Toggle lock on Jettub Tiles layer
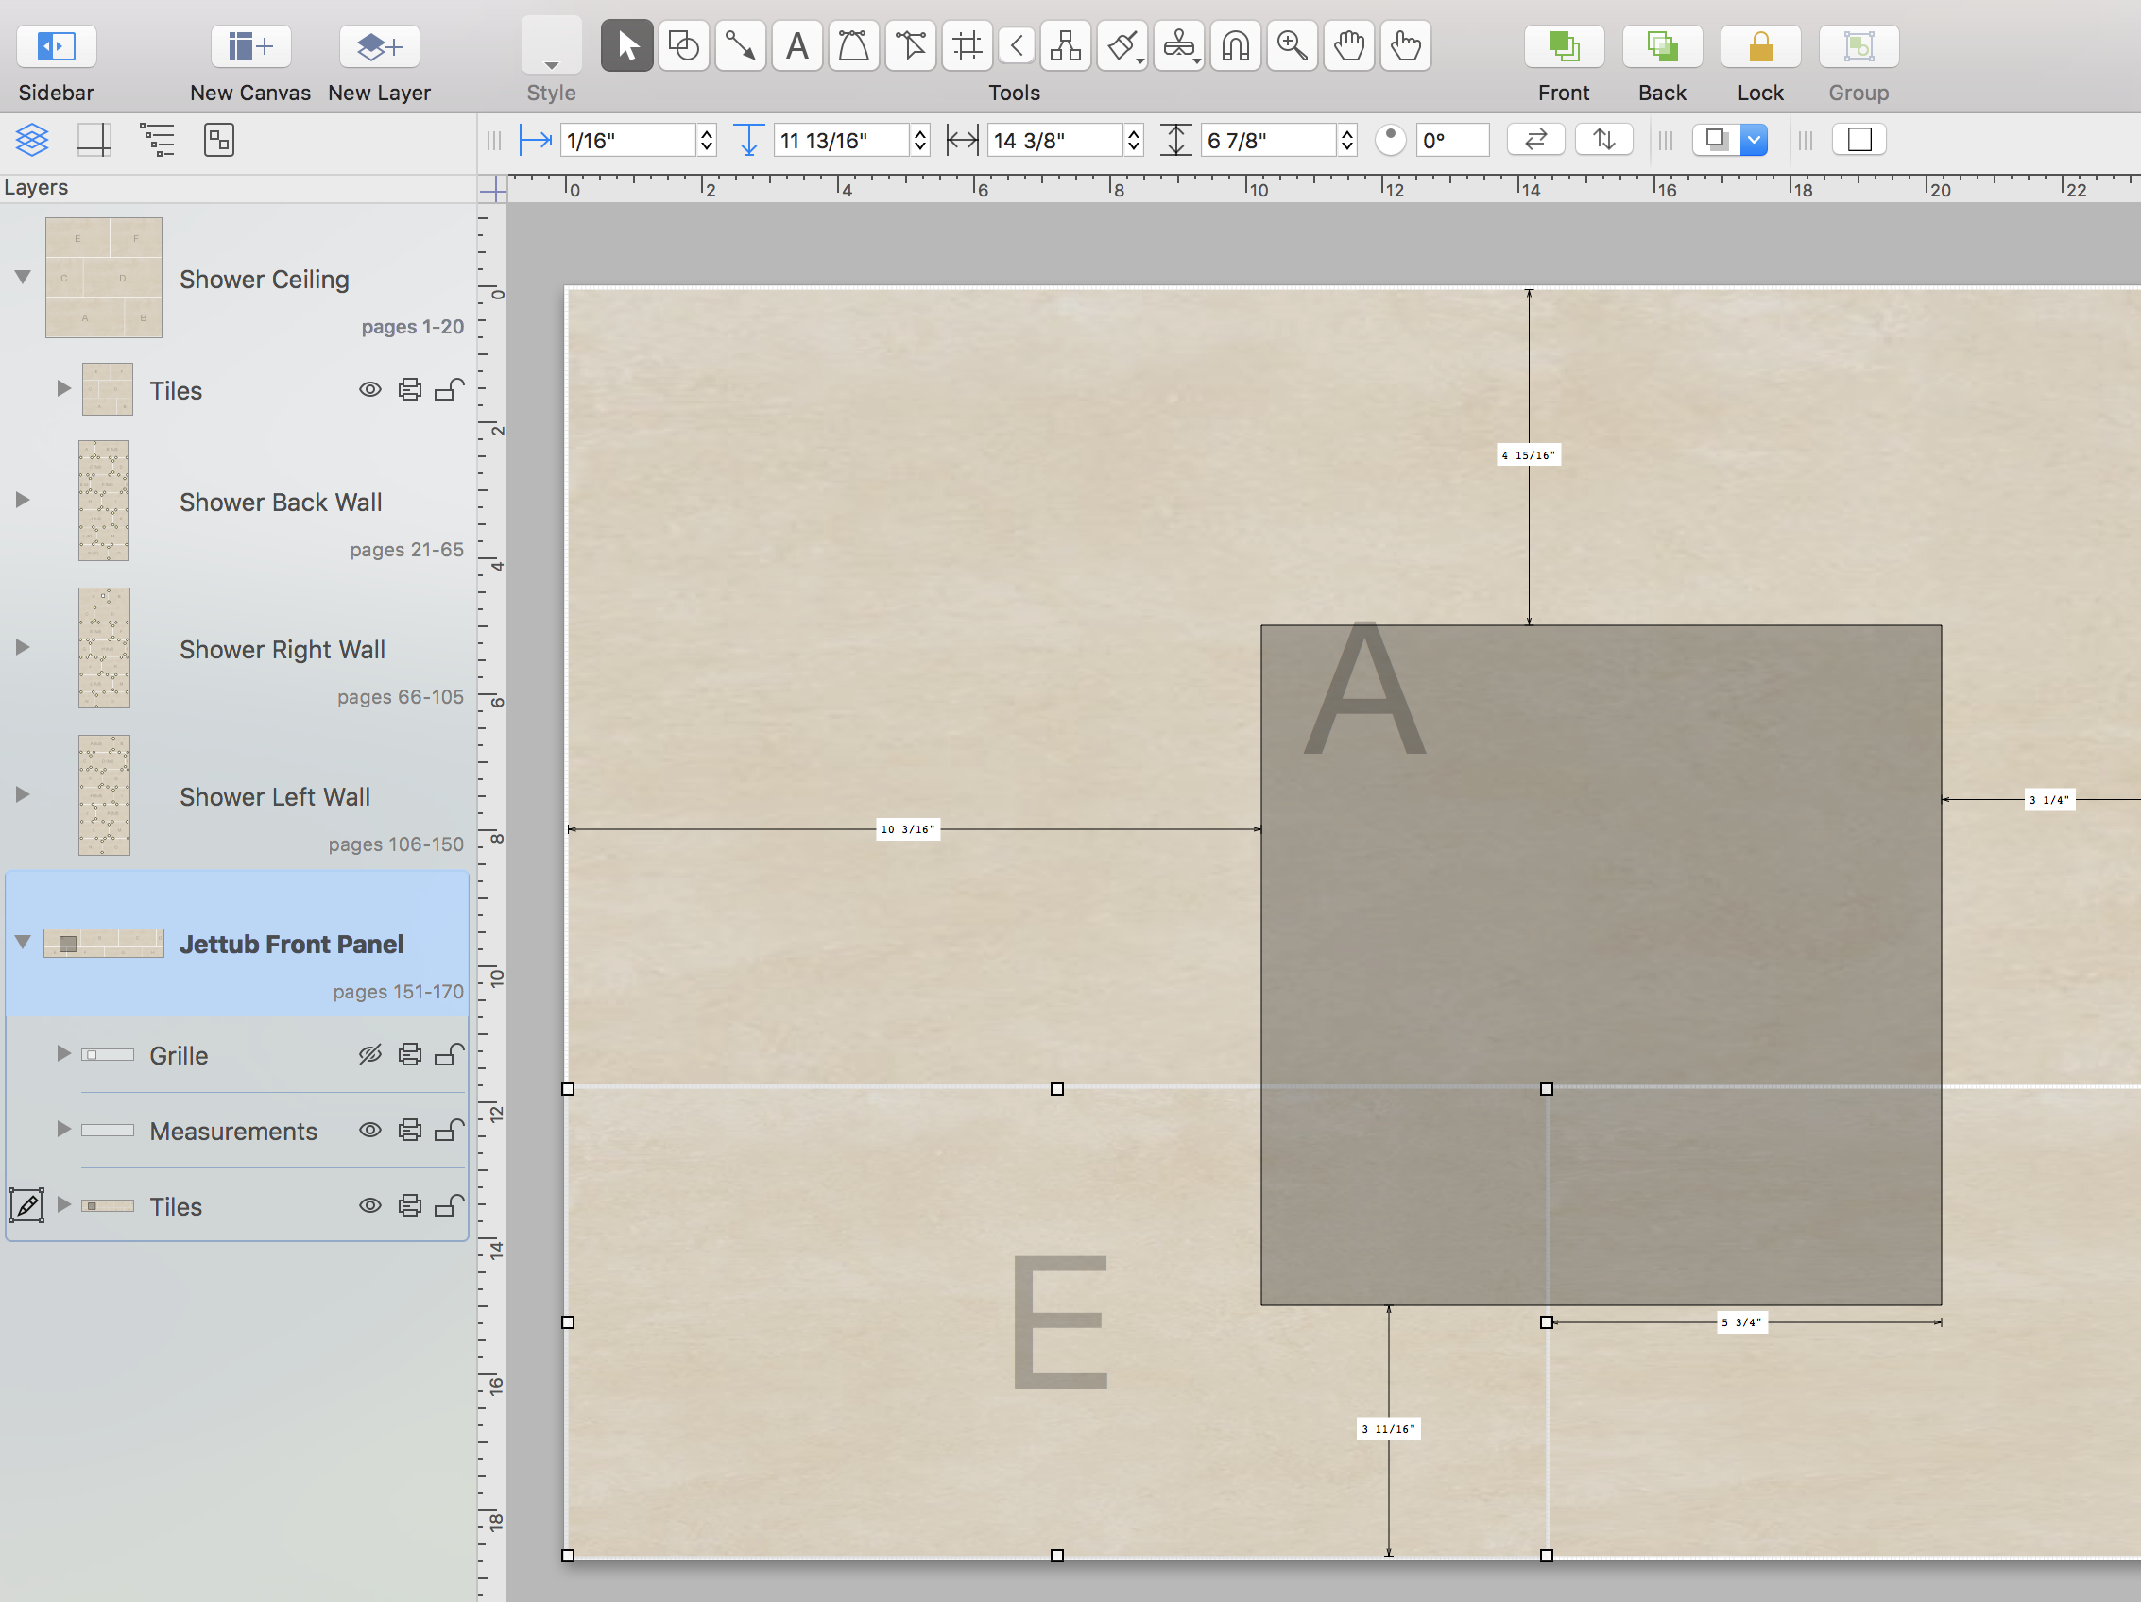Screen dimensions: 2141x1602 pos(448,1205)
